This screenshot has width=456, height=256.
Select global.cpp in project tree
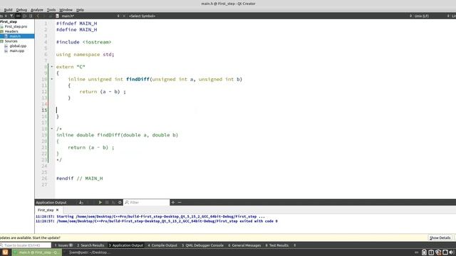point(18,46)
